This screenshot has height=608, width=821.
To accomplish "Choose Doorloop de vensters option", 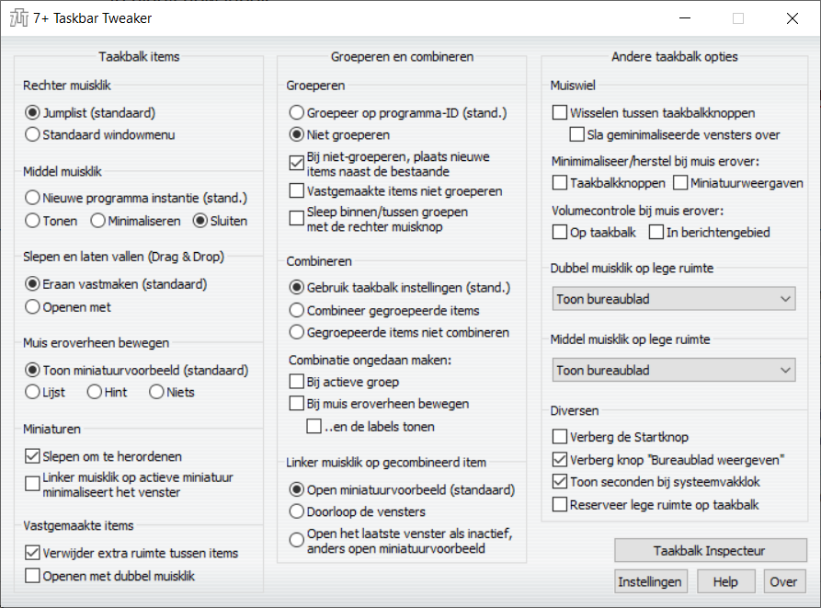I will (x=297, y=510).
